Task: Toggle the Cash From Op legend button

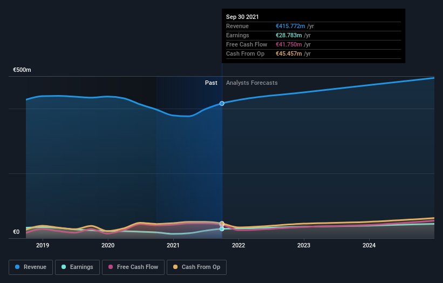Action: 196,267
